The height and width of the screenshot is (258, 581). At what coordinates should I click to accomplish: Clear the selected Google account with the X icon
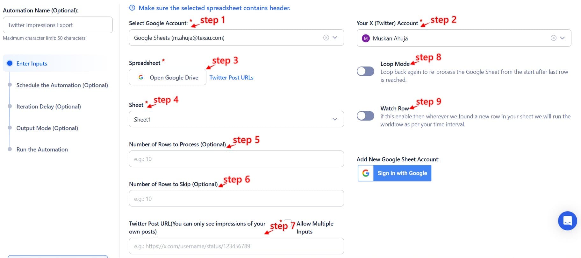click(326, 38)
